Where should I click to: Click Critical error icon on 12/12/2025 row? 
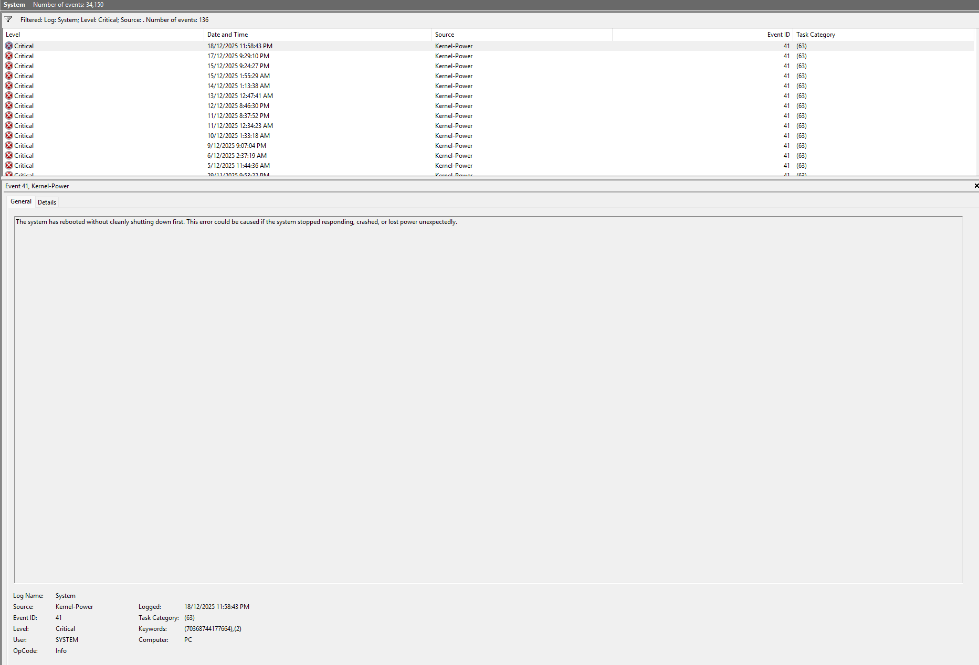pyautogui.click(x=9, y=105)
